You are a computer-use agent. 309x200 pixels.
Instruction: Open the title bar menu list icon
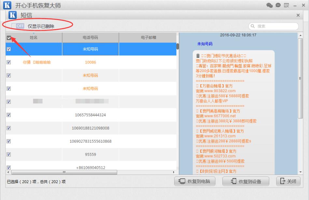coord(286,5)
